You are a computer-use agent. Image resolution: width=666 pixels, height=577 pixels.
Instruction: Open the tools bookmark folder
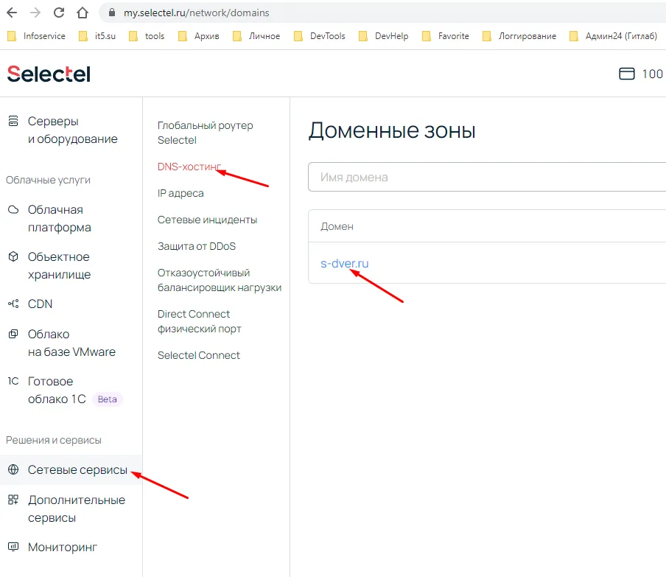click(x=147, y=36)
